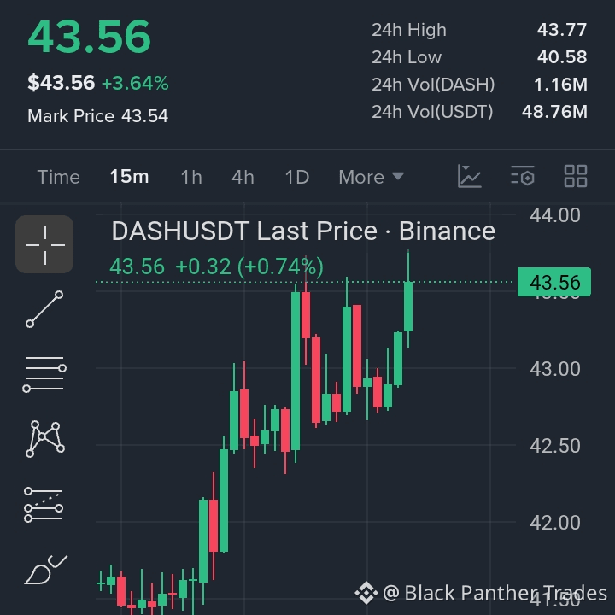Expand the More timeframes dropdown
This screenshot has height=615, width=615.
(x=371, y=177)
